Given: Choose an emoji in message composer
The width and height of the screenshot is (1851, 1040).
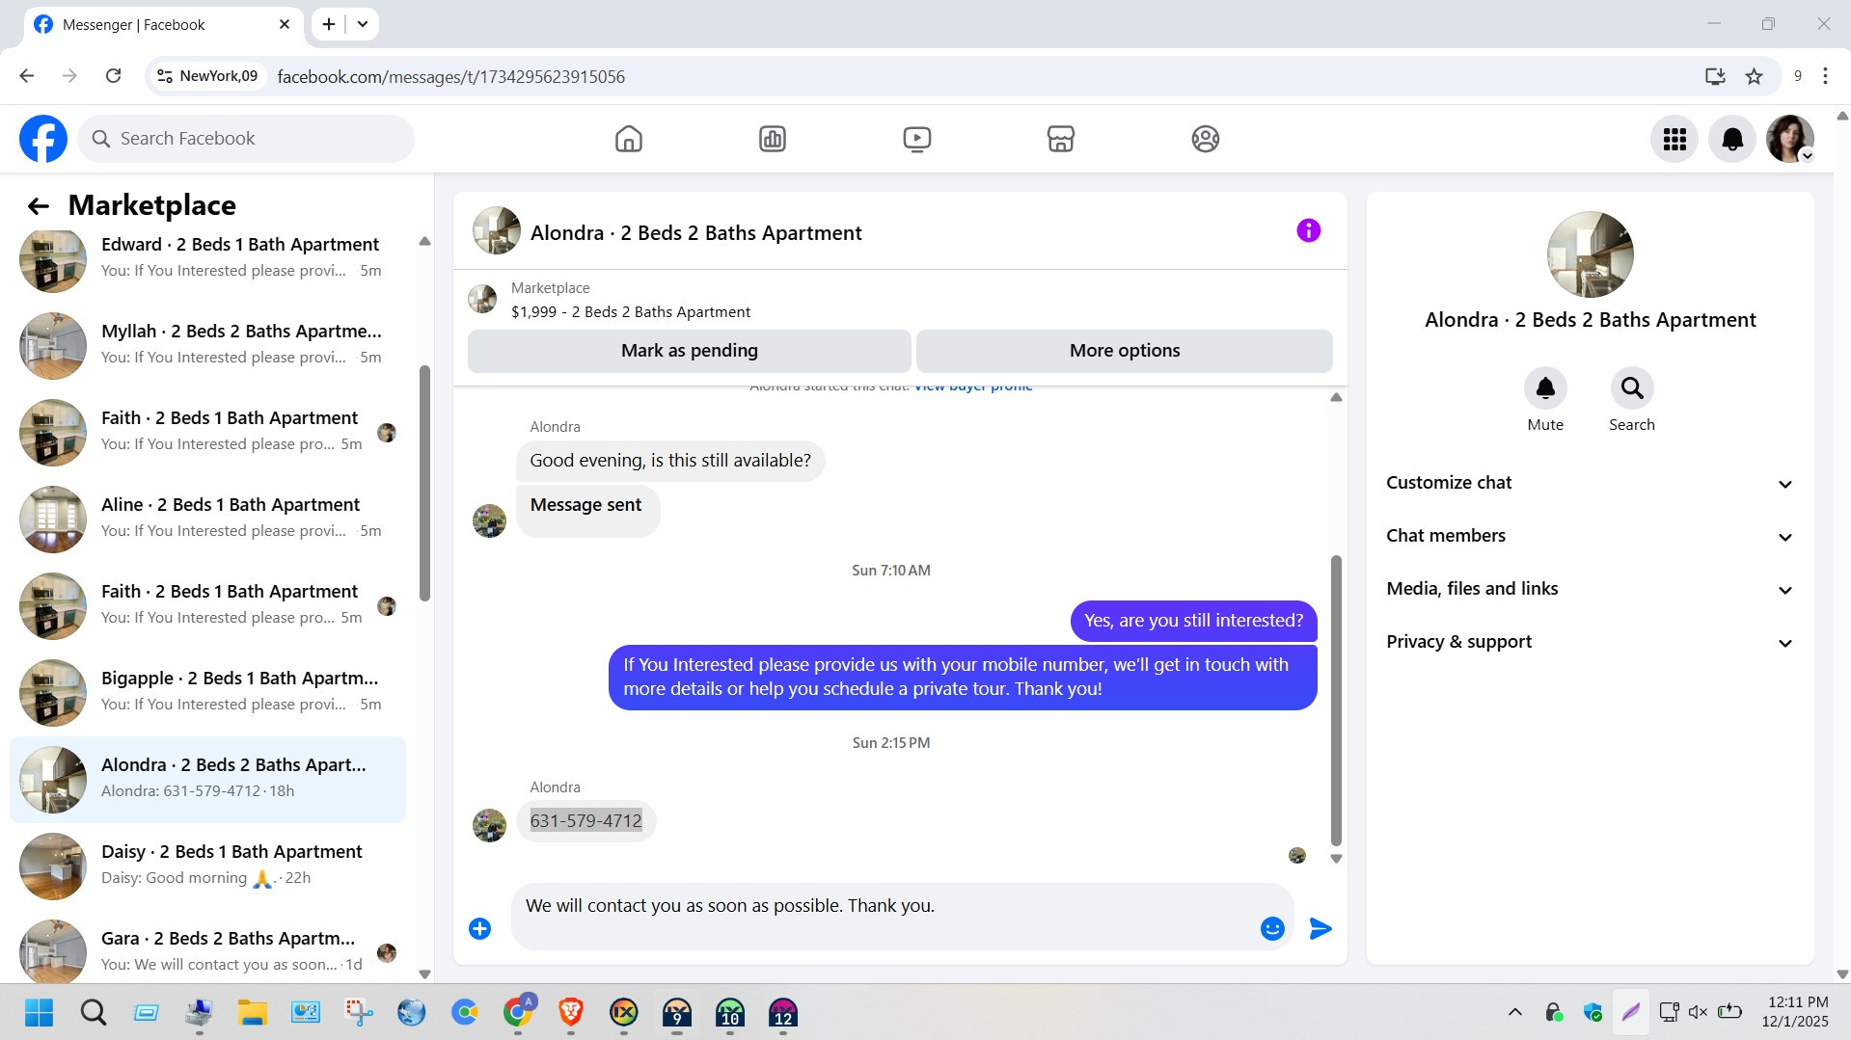Looking at the screenshot, I should click(x=1272, y=928).
